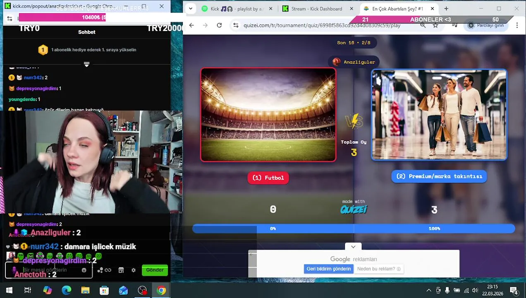Click the microphone tray icon
The width and height of the screenshot is (526, 298).
(447, 291)
